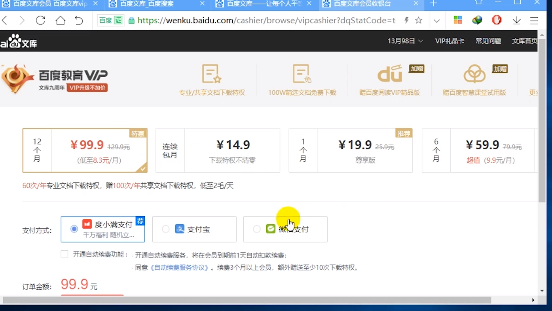Choose the 12个月 ¥99.9 plan
The image size is (552, 311).
[x=85, y=151]
